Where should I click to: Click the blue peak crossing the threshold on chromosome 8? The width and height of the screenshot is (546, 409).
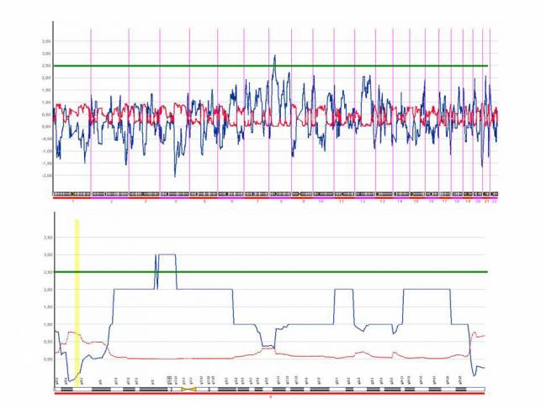pyautogui.click(x=274, y=60)
